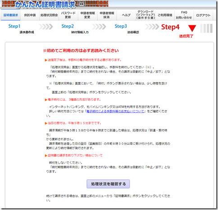Click the 処理状況を確認する button
218x210 pixels.
click(x=108, y=184)
